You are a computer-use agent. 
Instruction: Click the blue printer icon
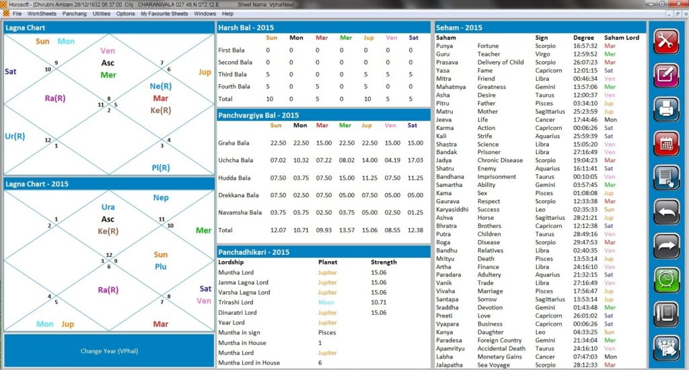point(666,108)
